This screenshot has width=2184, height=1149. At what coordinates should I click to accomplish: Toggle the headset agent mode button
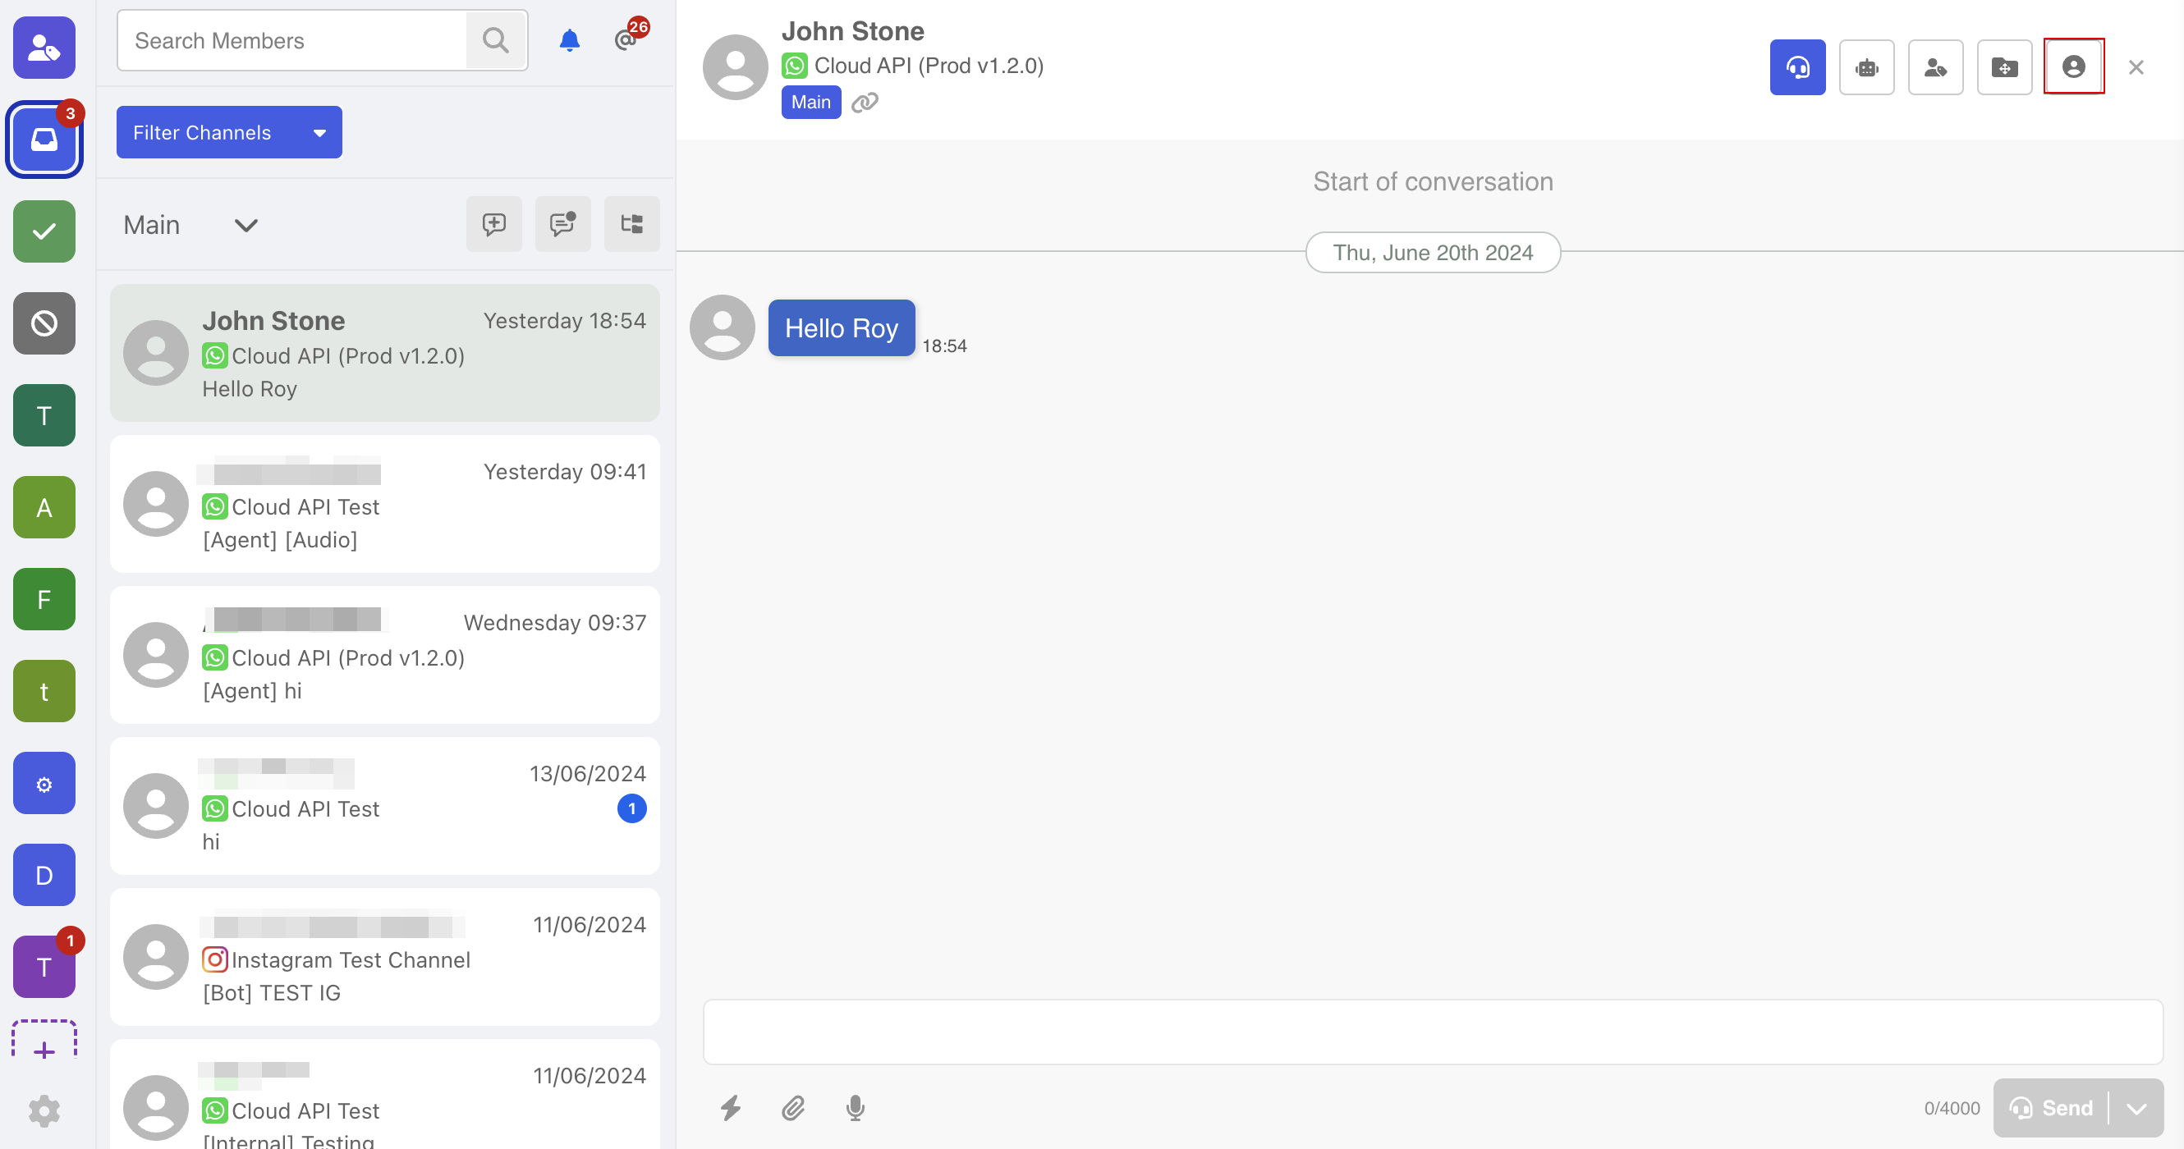[x=1796, y=67]
